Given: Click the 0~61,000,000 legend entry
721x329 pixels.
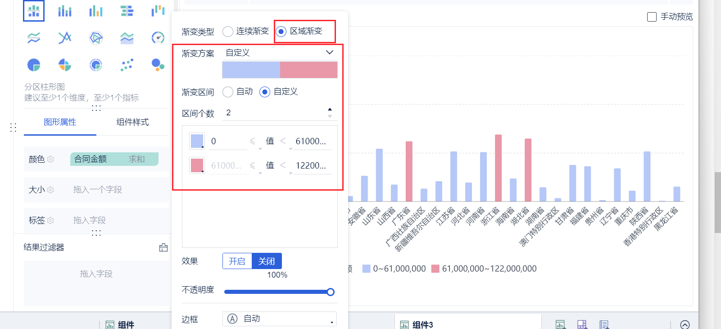Looking at the screenshot, I should pos(394,269).
